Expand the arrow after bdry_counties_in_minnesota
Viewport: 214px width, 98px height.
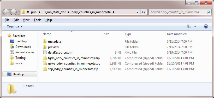tap(114, 12)
